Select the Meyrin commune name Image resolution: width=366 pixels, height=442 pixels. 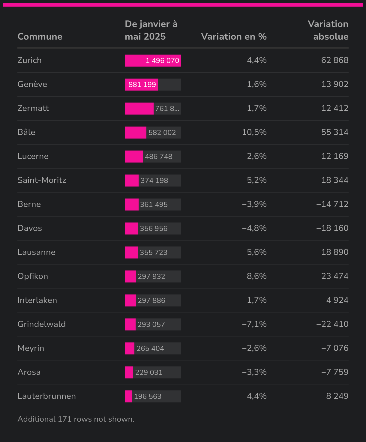[31, 348]
